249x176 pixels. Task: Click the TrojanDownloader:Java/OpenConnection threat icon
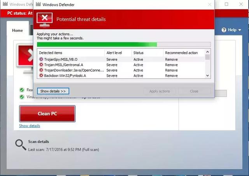pyautogui.click(x=41, y=70)
